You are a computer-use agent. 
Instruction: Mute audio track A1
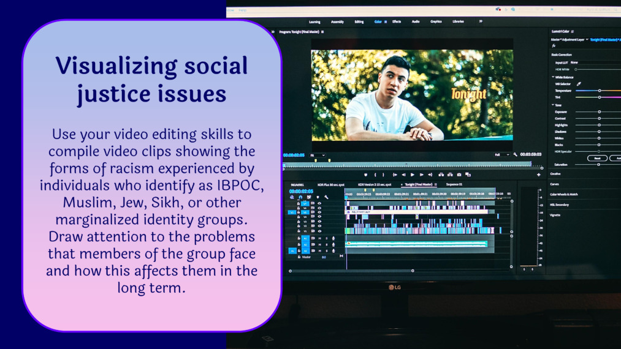coord(319,238)
